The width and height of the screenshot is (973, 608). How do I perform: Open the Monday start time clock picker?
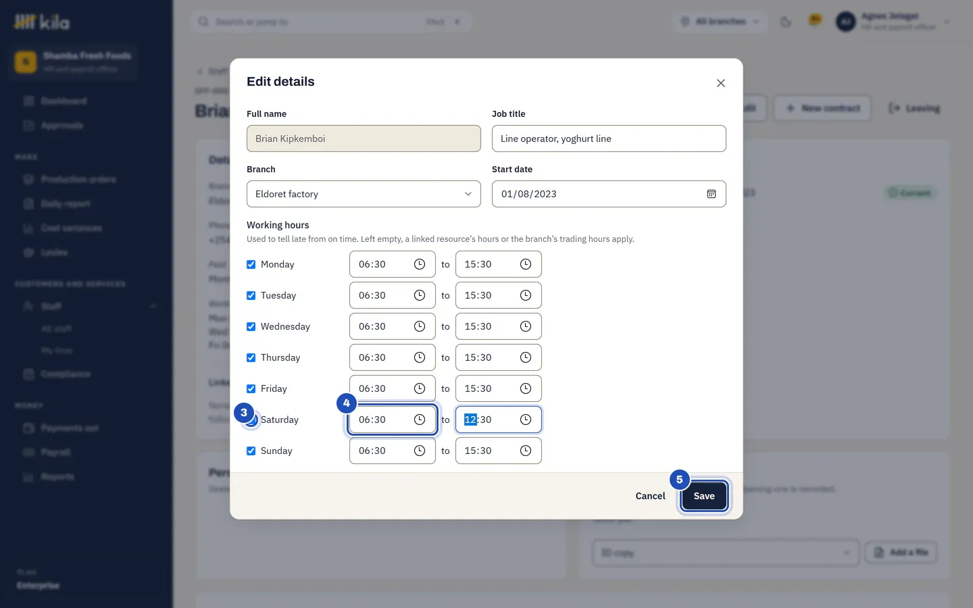[x=420, y=264]
